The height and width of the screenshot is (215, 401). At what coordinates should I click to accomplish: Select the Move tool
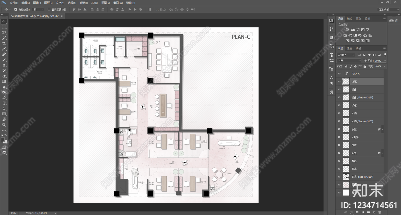coord(4,22)
